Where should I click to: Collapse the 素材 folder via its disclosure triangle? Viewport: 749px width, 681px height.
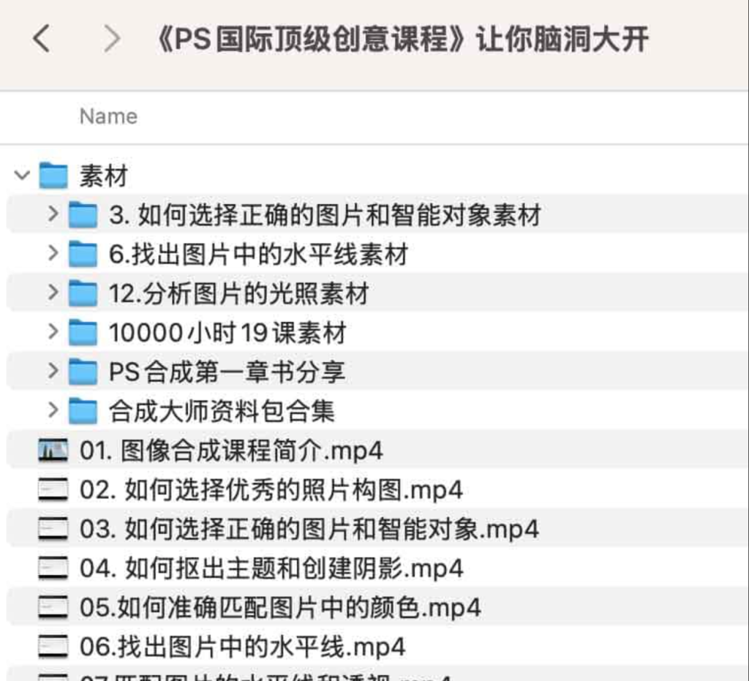click(x=20, y=176)
